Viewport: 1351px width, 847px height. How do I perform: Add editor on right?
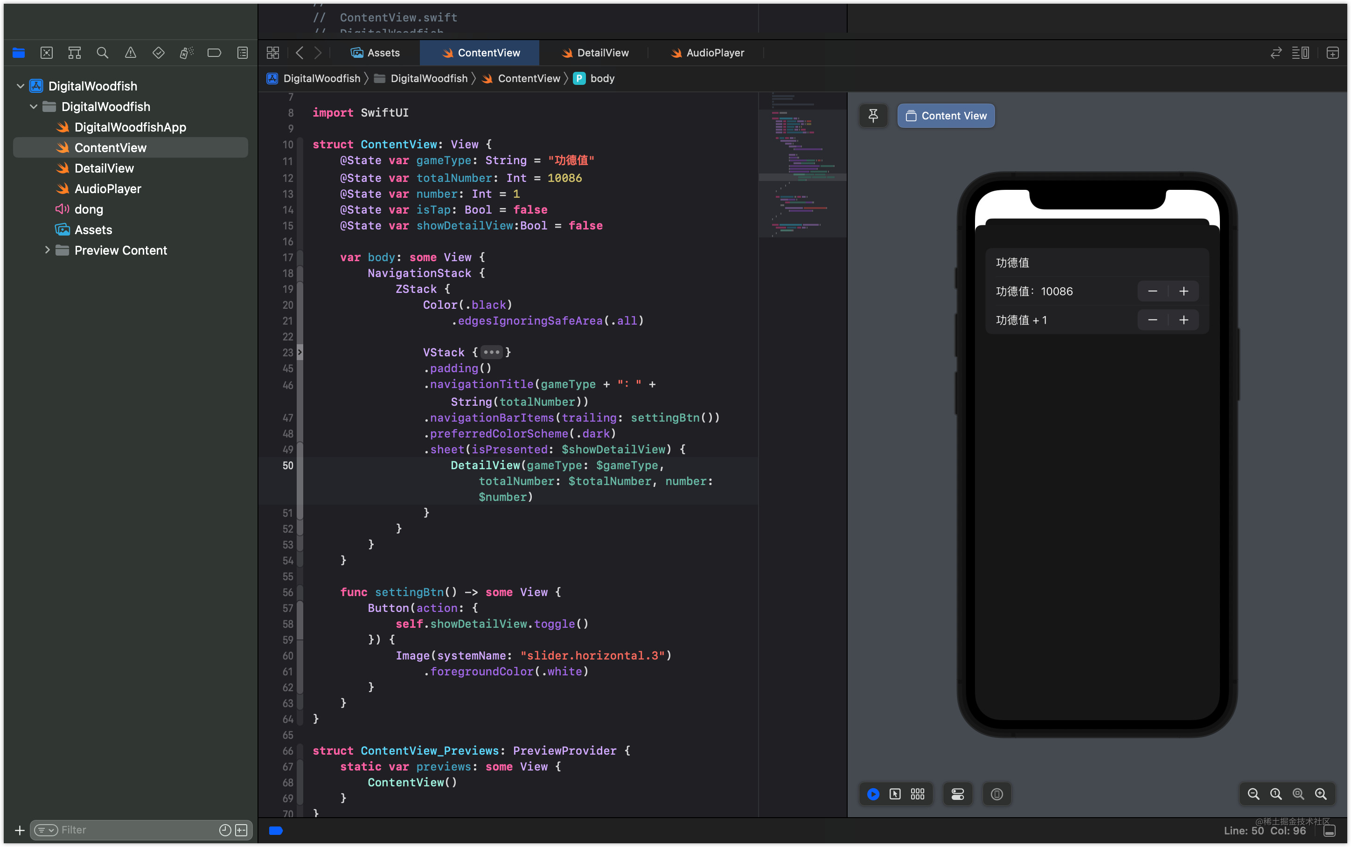click(x=1332, y=53)
